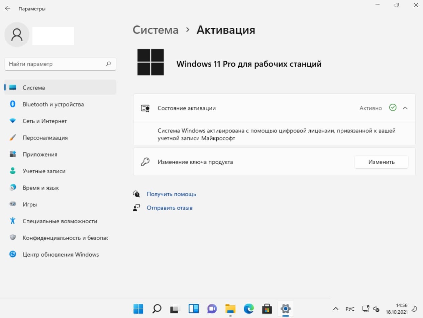Screen dimensions: 423x318
Task: Select 'Система' in the sidebar
Action: [60, 87]
